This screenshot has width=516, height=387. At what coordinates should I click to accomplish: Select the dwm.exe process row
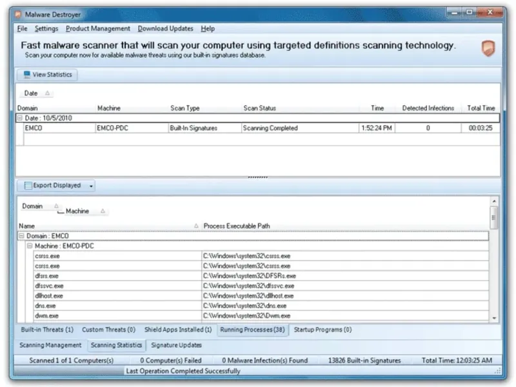click(x=261, y=315)
